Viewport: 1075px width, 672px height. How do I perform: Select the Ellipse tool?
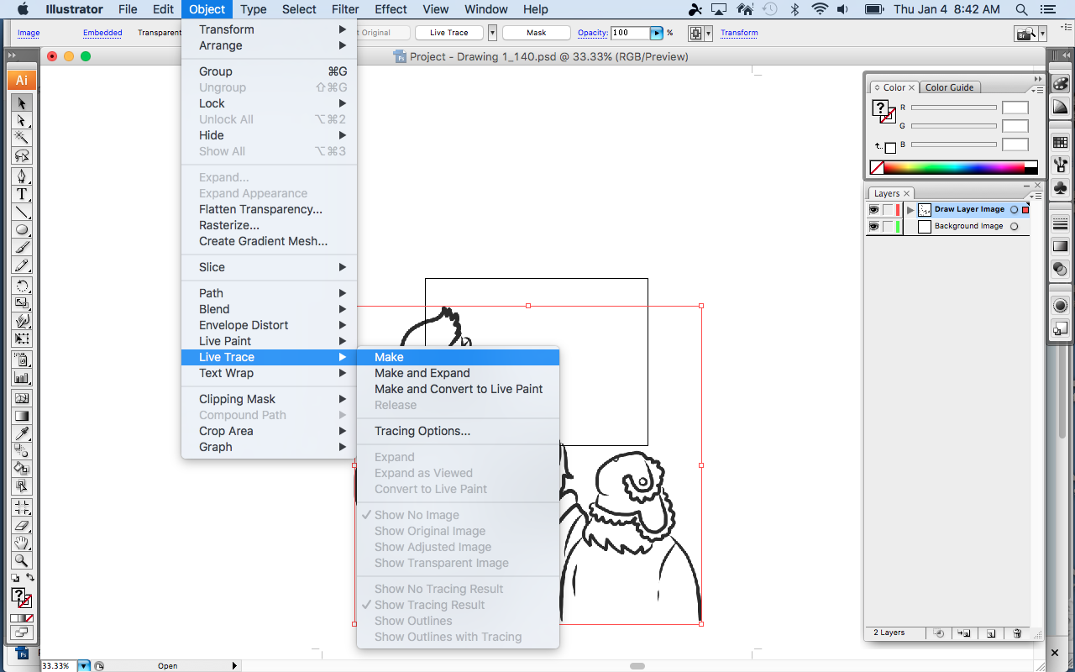(22, 229)
